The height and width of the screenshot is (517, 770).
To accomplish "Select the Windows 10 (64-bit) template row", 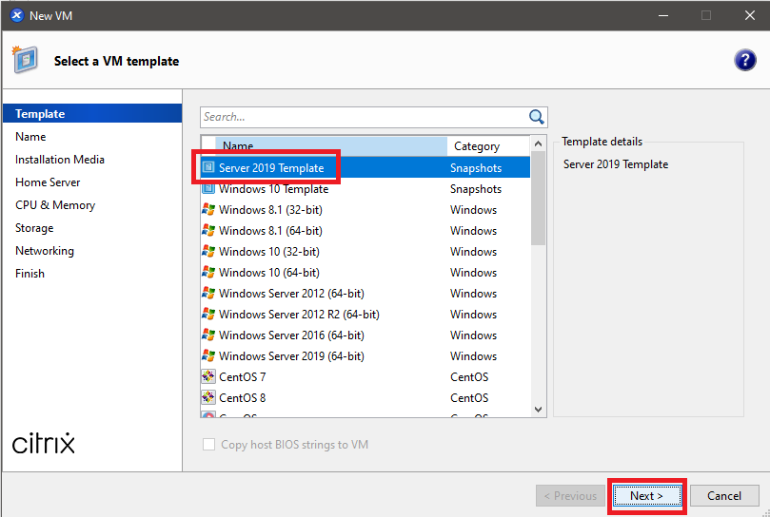I will tap(269, 273).
